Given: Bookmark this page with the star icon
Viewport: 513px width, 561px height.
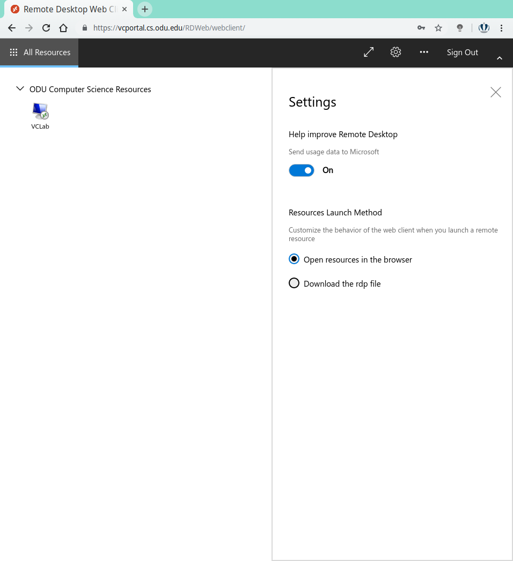Looking at the screenshot, I should click(x=438, y=28).
